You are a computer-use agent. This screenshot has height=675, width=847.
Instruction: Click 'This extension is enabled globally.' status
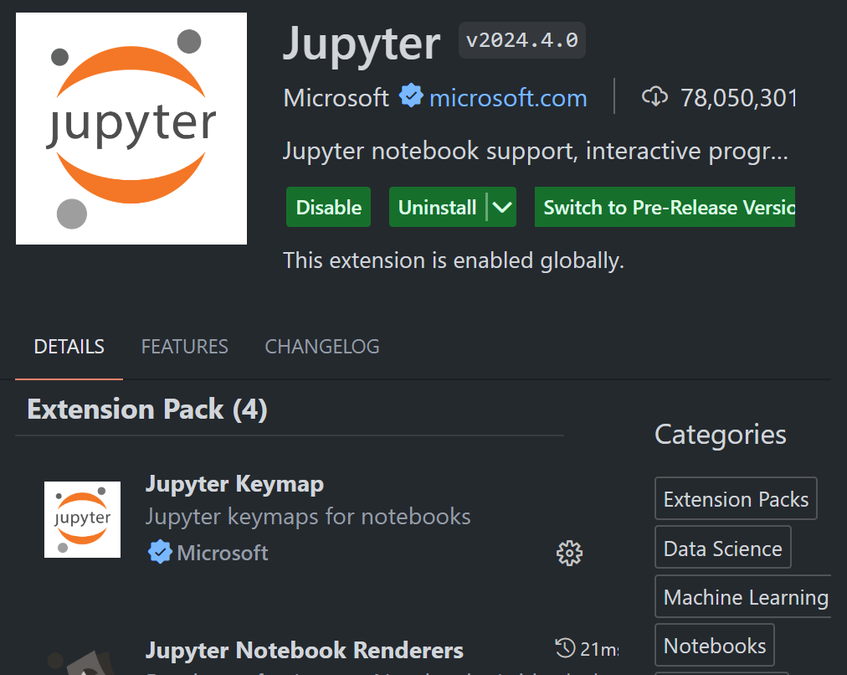[x=454, y=260]
